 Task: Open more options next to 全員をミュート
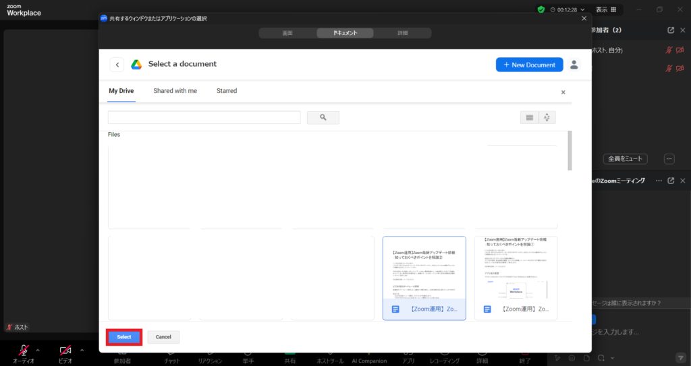click(x=669, y=159)
